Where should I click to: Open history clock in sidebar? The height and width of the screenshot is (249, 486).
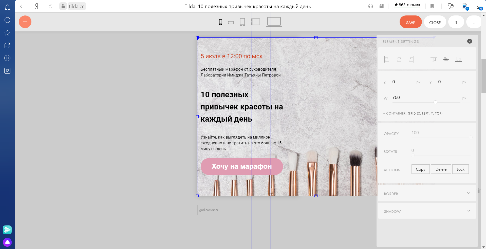click(x=7, y=20)
